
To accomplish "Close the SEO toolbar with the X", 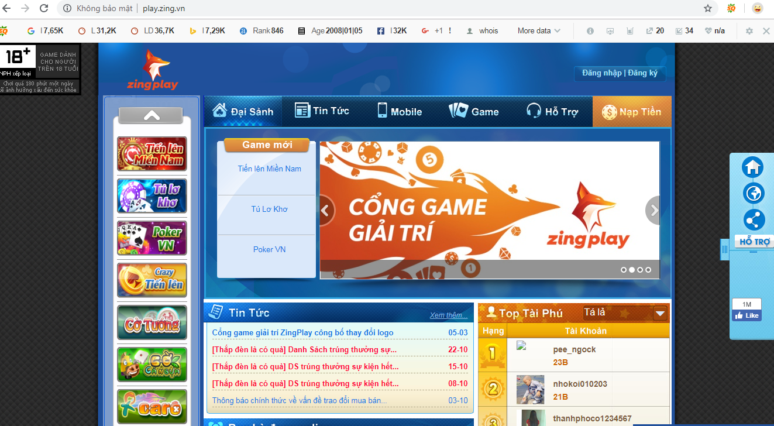I will tap(766, 31).
